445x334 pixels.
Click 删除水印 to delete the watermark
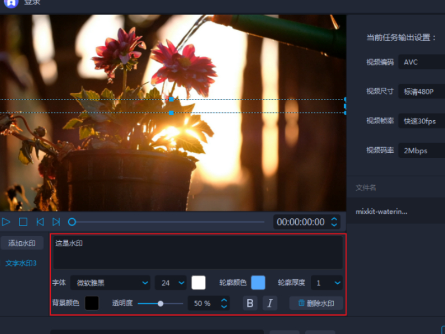[316, 303]
